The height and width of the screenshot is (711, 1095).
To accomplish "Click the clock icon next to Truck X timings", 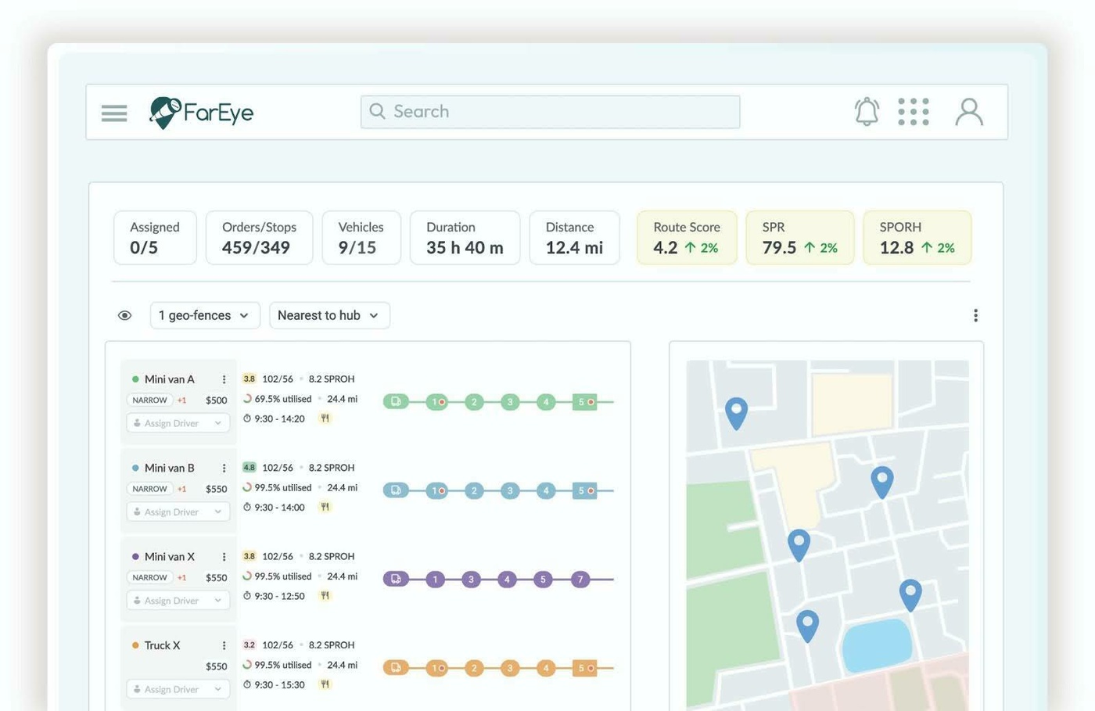I will (x=245, y=684).
